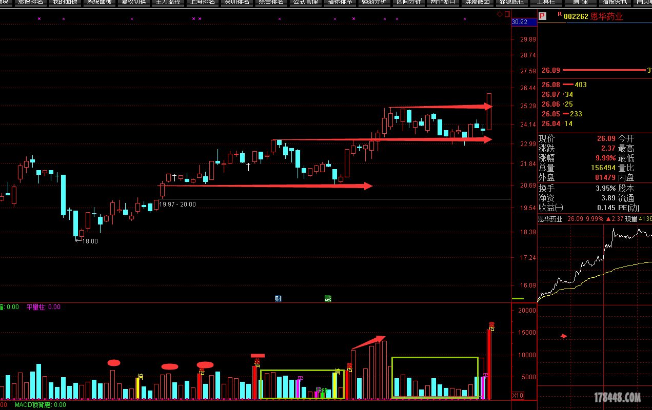652x410 pixels.
Task: Select the 深圳排名 ranking tab
Action: [x=236, y=2]
